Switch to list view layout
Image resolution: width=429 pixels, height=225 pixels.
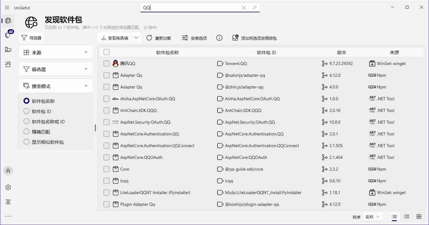tap(394, 217)
